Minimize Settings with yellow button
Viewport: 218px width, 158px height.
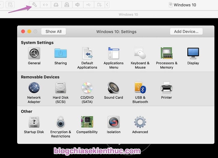tap(29, 32)
